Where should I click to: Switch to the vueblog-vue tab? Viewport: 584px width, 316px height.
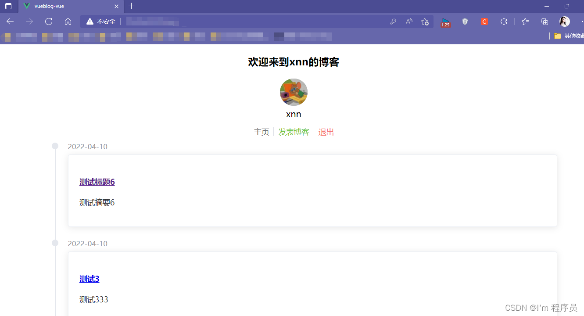point(71,6)
